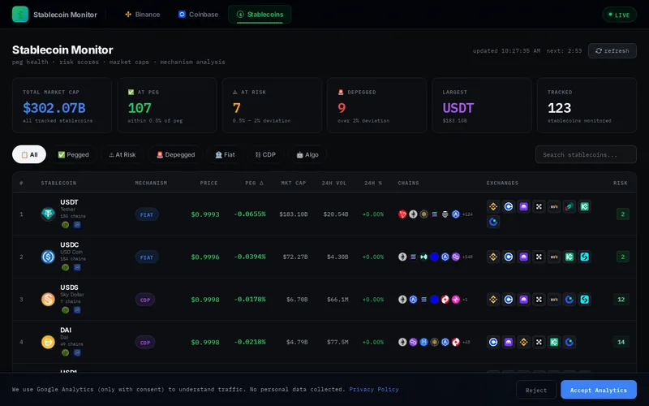649x406 pixels.
Task: Click the Coinbase exchange icon in DAI row
Action: point(493,342)
